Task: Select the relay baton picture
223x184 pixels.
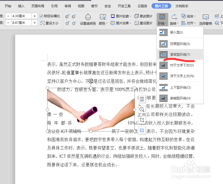Action: pos(91,110)
